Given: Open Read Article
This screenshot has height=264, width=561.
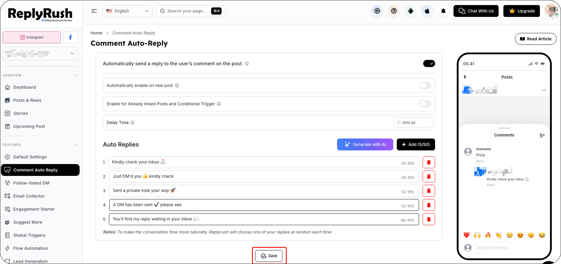Looking at the screenshot, I should tap(535, 39).
